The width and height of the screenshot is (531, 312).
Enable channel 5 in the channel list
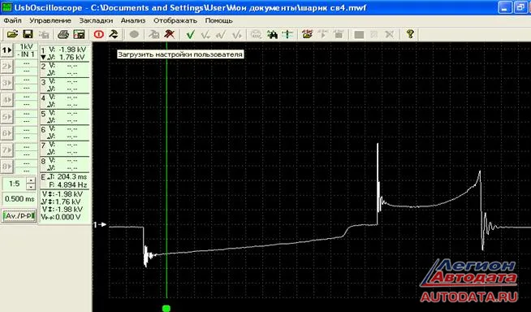tap(6, 116)
